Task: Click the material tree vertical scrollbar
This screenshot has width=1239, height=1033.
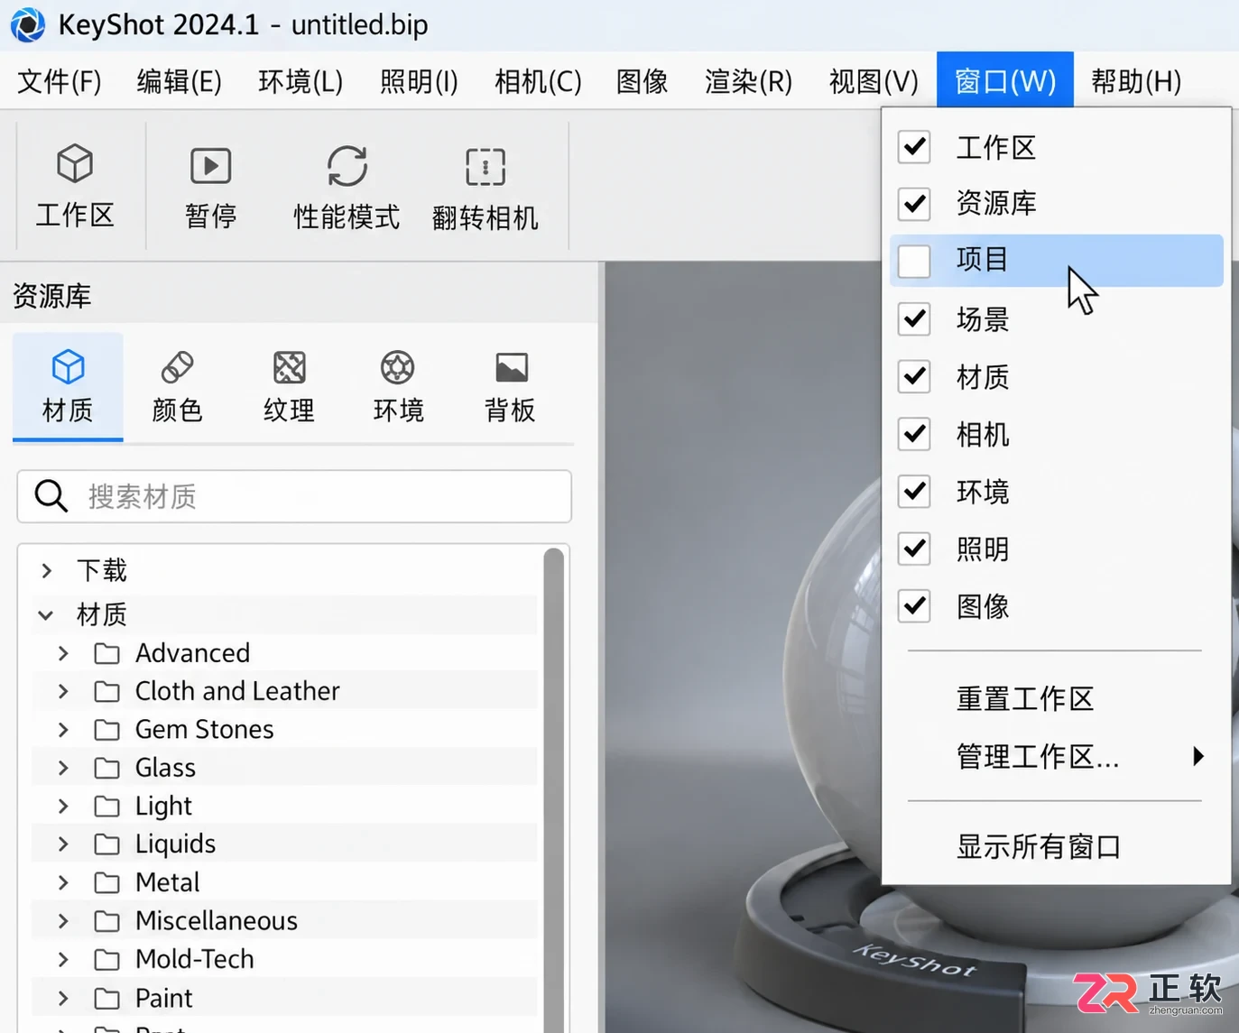Action: pyautogui.click(x=554, y=789)
